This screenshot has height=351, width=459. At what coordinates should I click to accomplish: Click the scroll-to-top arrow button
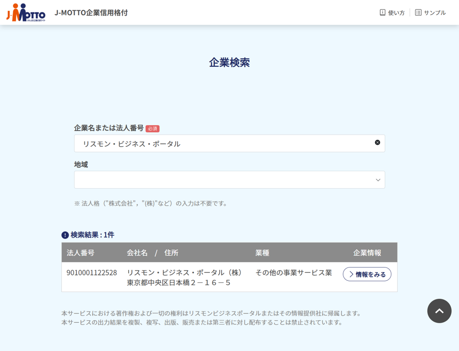click(439, 311)
